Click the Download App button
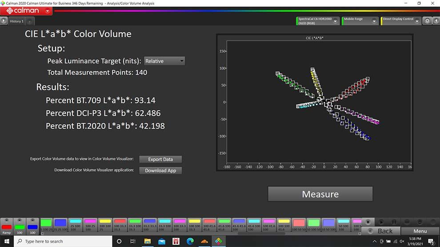 160,171
